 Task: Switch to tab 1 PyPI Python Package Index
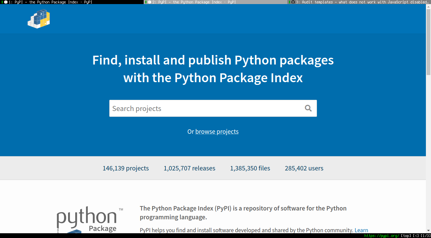(72, 2)
